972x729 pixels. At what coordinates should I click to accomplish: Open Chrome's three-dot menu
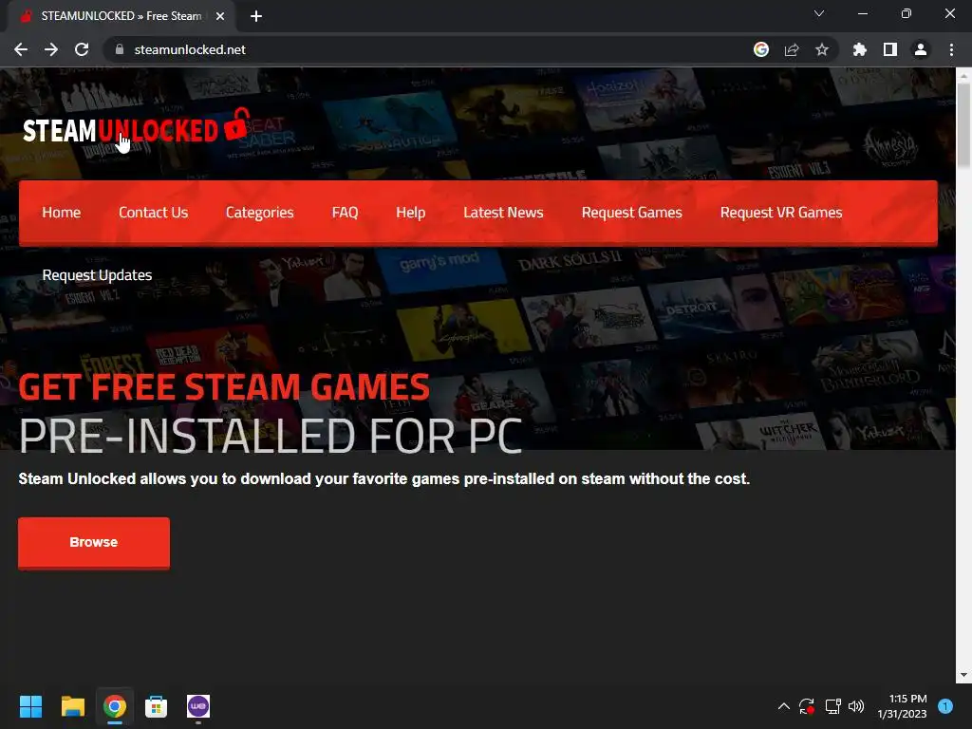(x=951, y=49)
